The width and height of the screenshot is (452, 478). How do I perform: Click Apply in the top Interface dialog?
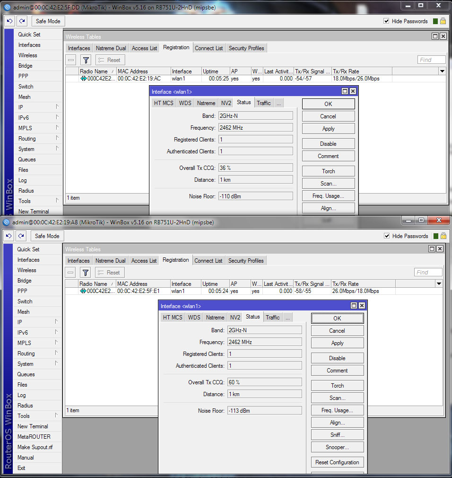[x=328, y=128]
